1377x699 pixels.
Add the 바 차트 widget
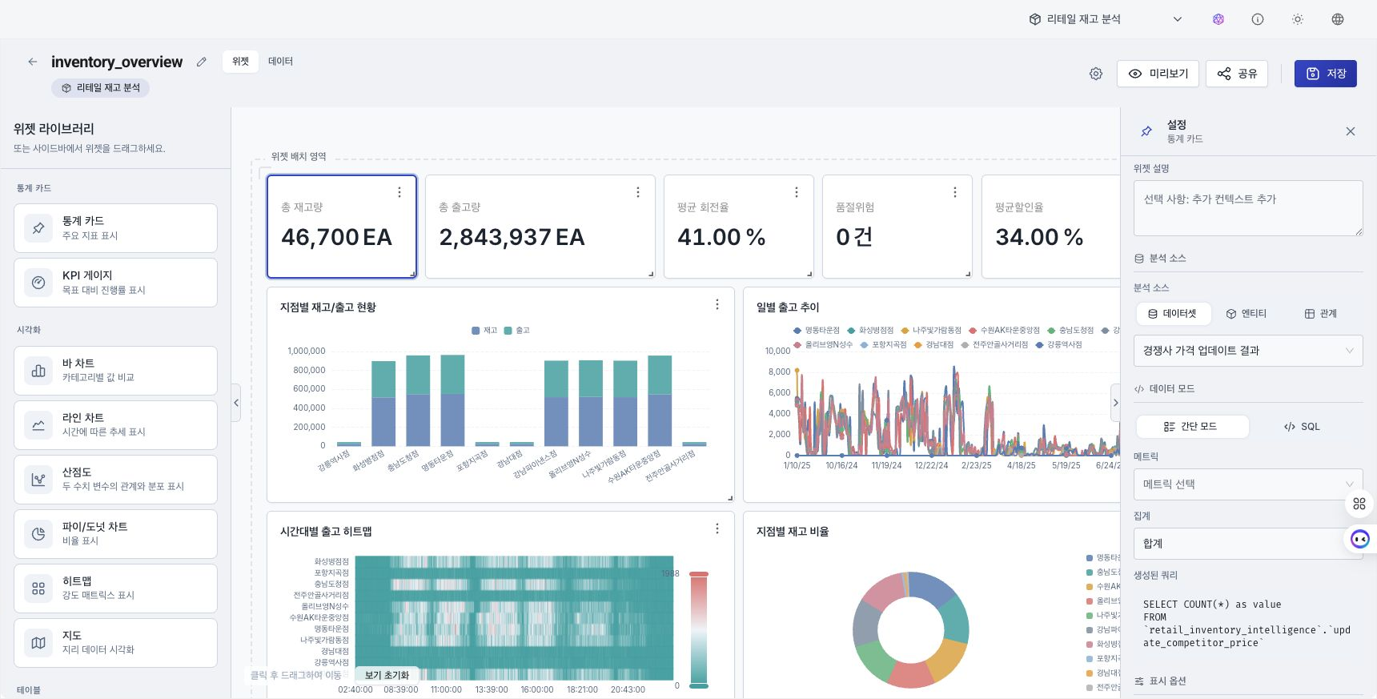coord(115,371)
